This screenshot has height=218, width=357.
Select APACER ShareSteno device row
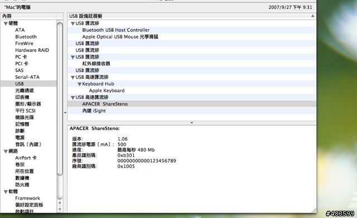[192, 104]
